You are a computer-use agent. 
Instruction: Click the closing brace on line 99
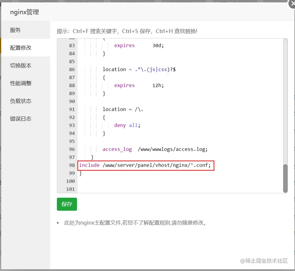81,173
